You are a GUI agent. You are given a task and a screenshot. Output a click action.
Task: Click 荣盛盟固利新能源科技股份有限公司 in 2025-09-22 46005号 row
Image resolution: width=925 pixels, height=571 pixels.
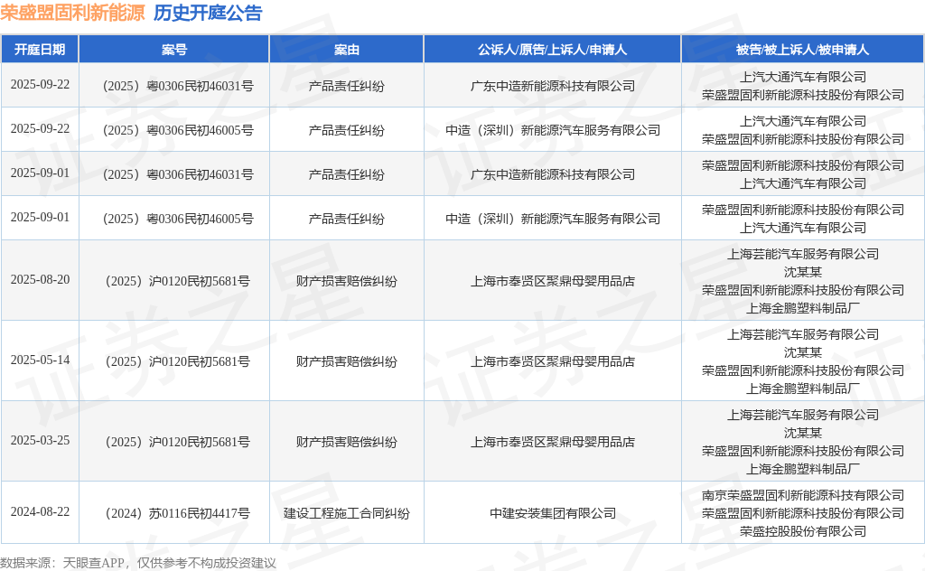[802, 139]
